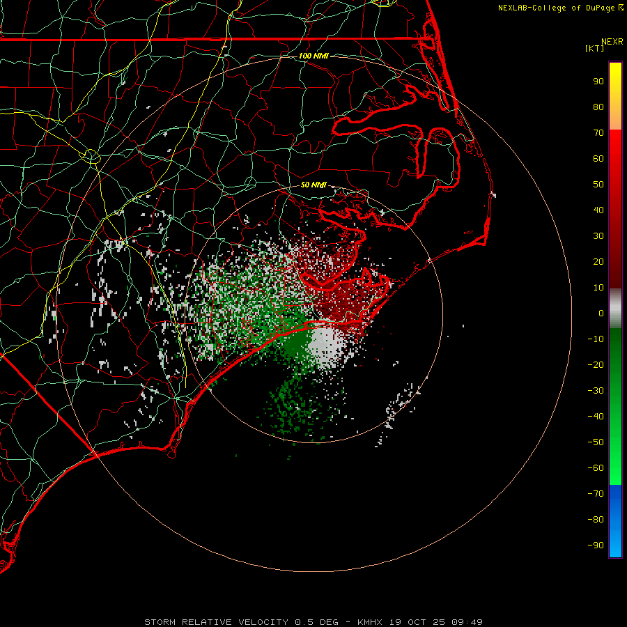This screenshot has width=627, height=627.
Task: Click the positive 60 scale value
Action: point(598,159)
